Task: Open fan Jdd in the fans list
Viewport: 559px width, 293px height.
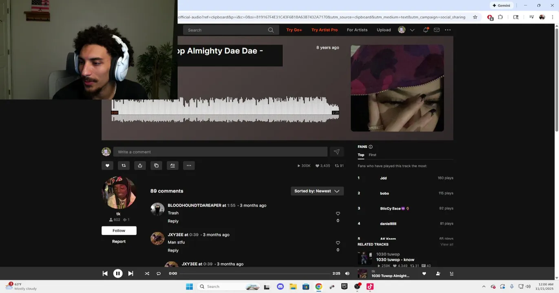Action: click(383, 178)
